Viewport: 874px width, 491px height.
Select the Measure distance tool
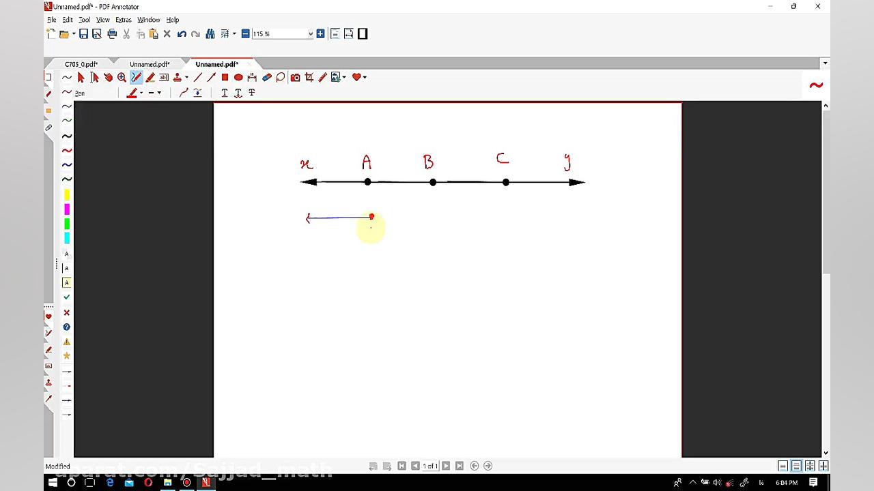click(252, 77)
